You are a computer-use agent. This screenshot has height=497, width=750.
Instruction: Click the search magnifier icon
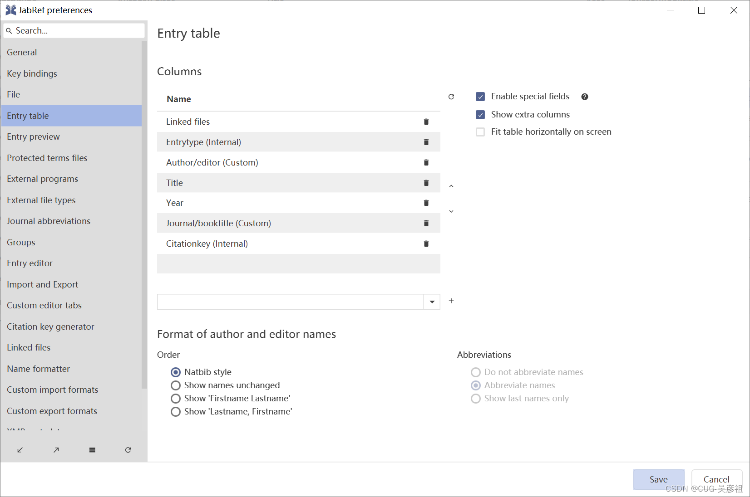pos(9,31)
